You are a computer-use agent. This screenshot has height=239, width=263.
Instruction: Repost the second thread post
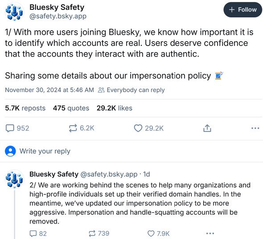click(x=92, y=234)
